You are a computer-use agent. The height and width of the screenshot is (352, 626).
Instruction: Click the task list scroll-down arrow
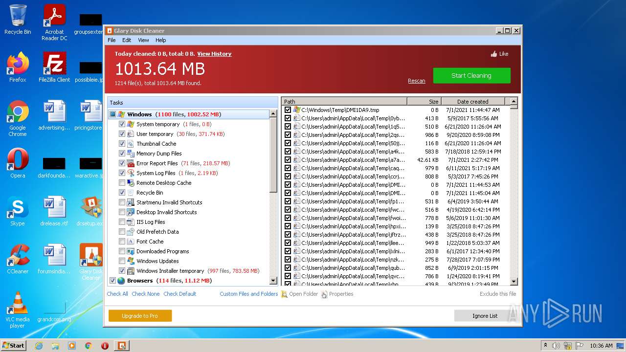[x=273, y=281]
